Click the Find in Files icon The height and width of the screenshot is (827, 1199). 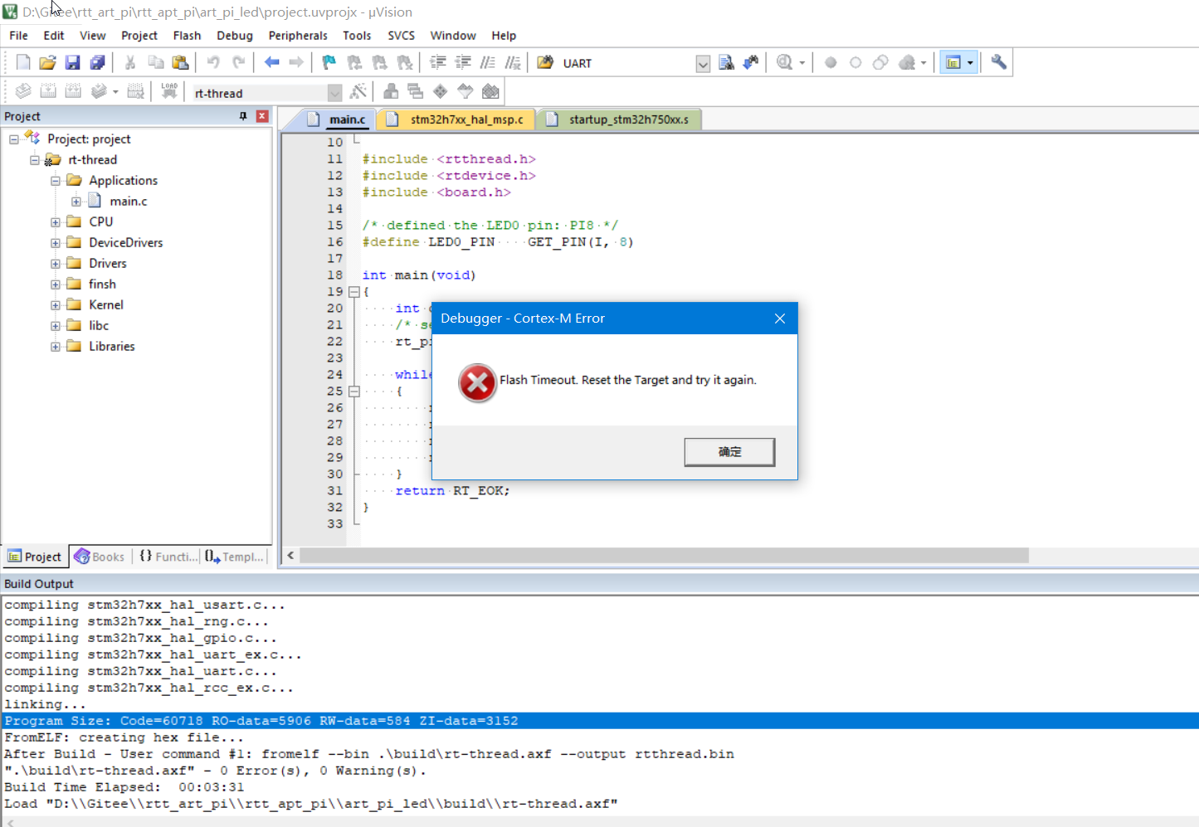click(x=545, y=62)
